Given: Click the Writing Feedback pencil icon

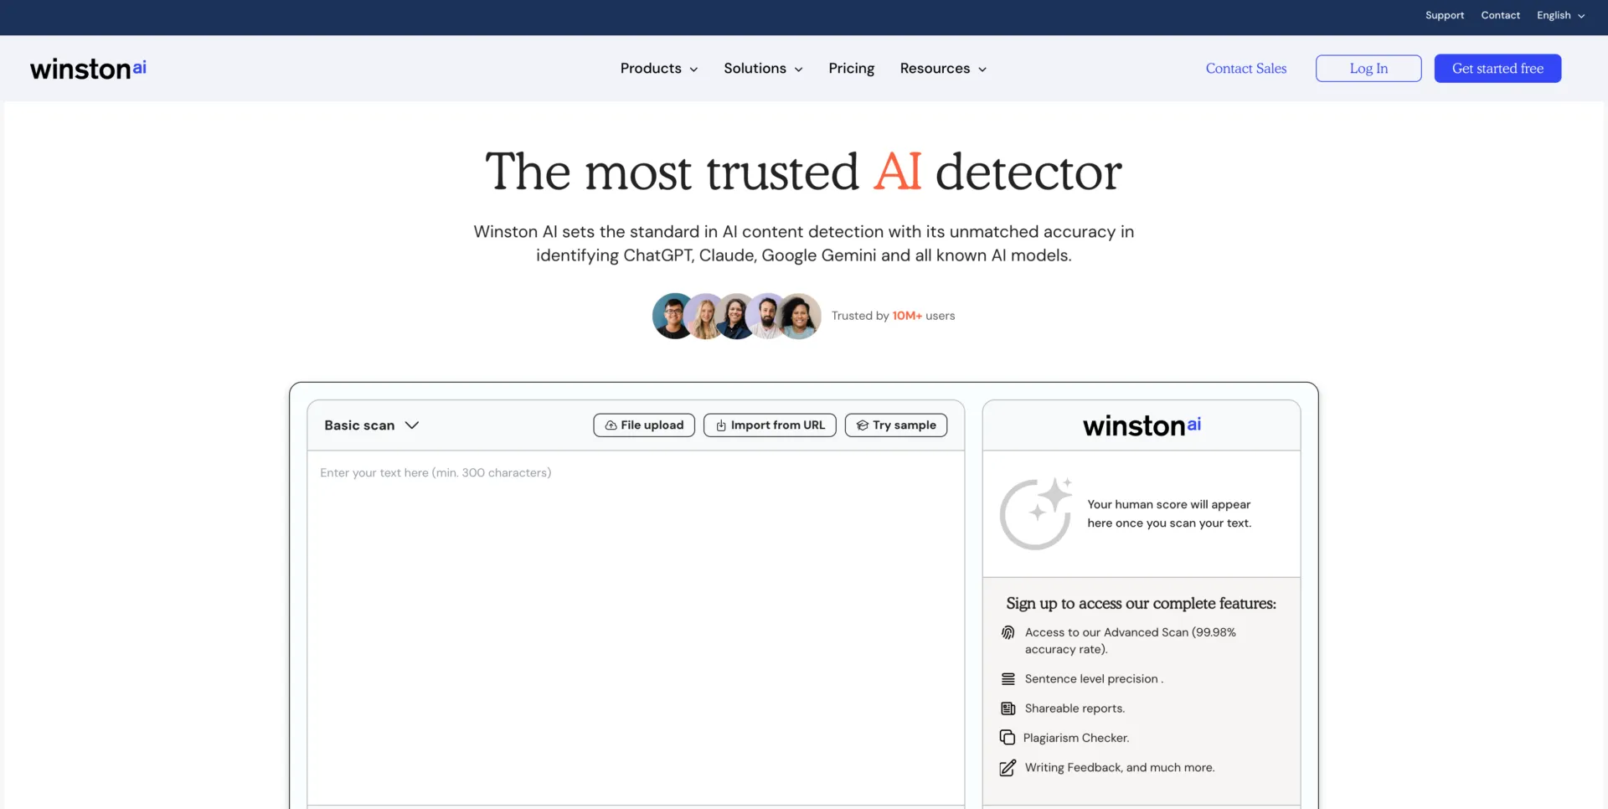Looking at the screenshot, I should (1008, 768).
